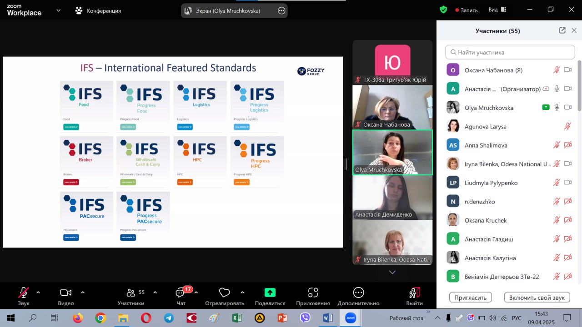This screenshot has height=327, width=582.
Task: Start video with the Видео button
Action: coord(66,296)
